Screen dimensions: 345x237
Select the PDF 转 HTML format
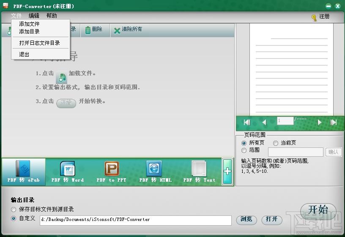click(x=155, y=172)
